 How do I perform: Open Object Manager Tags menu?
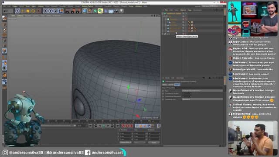point(190,10)
